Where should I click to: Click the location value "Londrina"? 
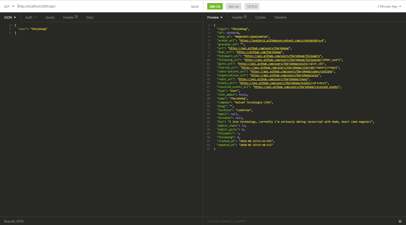(x=243, y=110)
